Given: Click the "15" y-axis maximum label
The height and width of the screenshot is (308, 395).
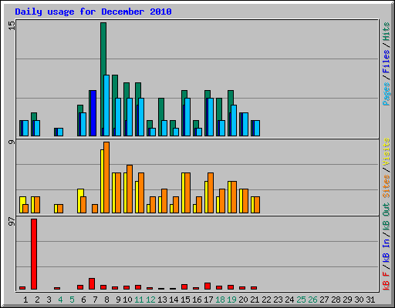Looking at the screenshot, I should [x=12, y=25].
